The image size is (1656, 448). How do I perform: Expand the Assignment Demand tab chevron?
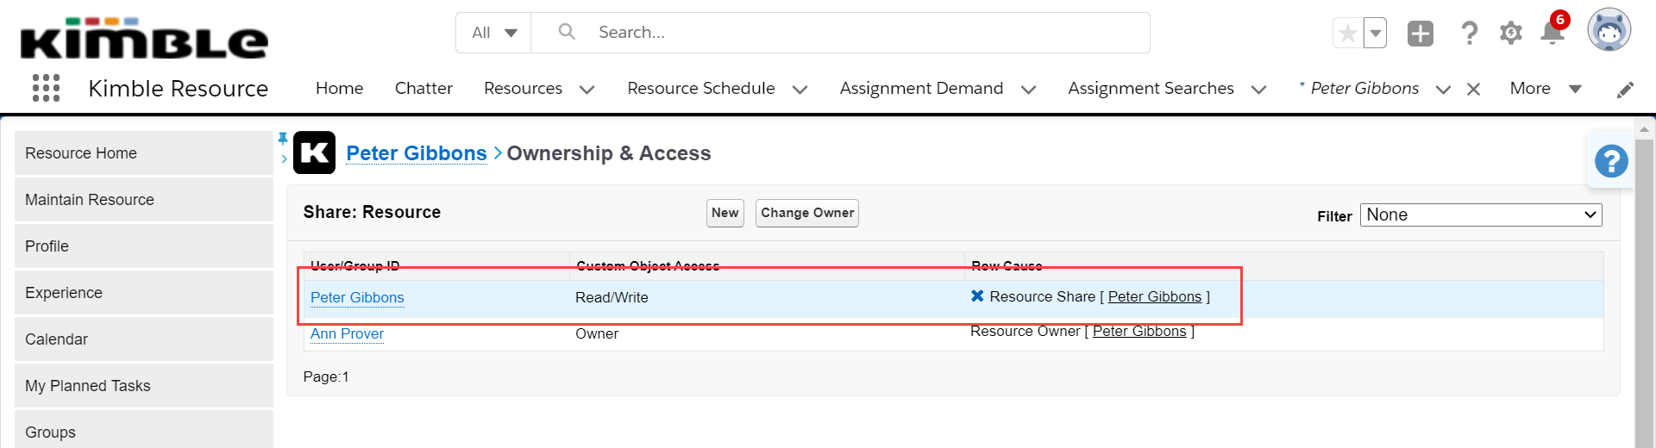click(x=1028, y=90)
